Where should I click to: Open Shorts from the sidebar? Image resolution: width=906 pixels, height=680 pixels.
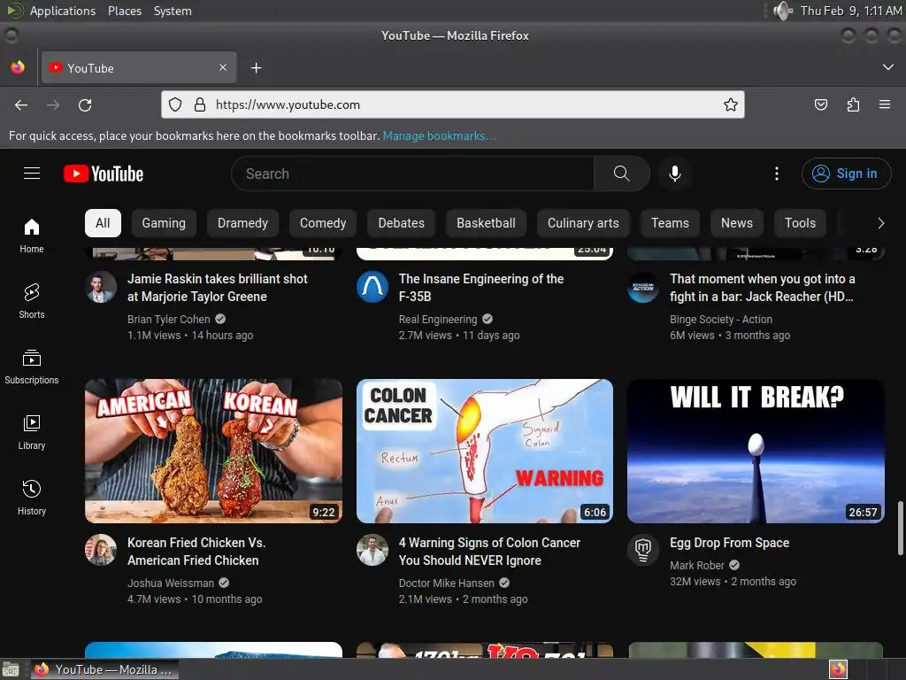[x=32, y=301]
